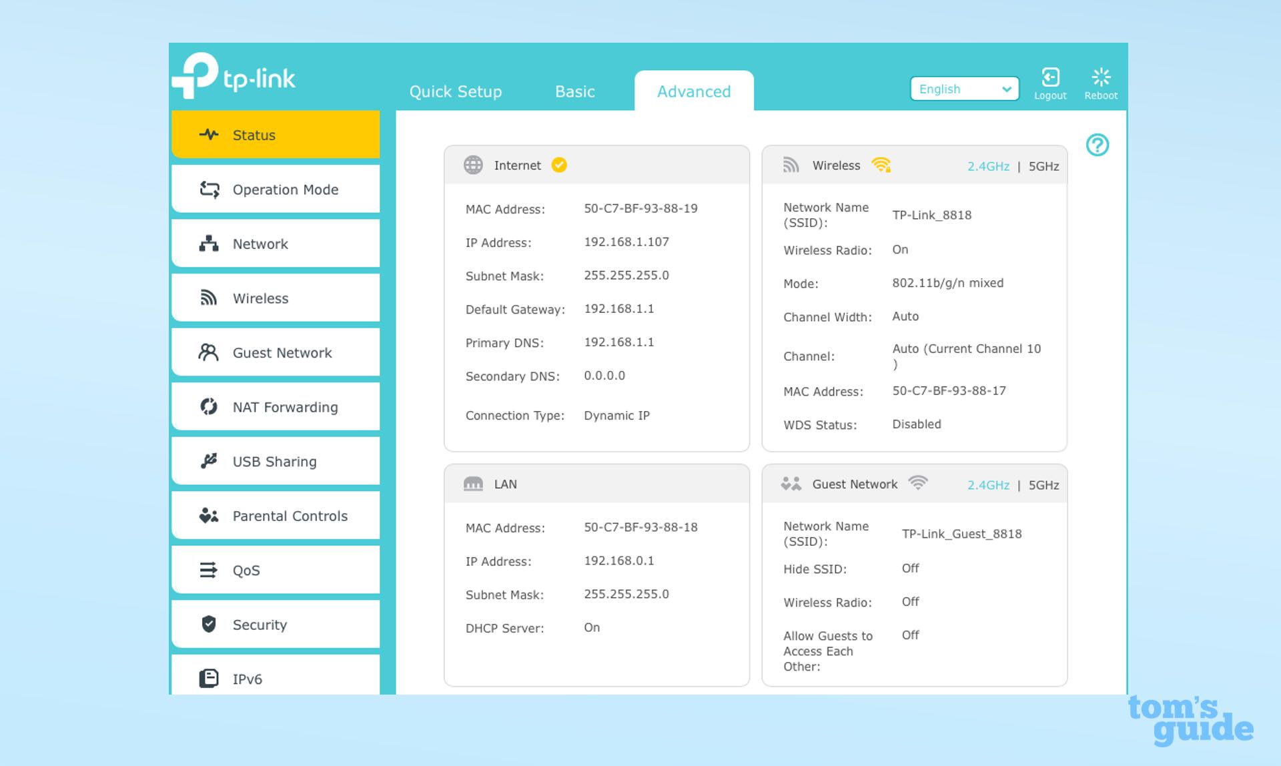Click the IPv6 document icon

(x=209, y=679)
